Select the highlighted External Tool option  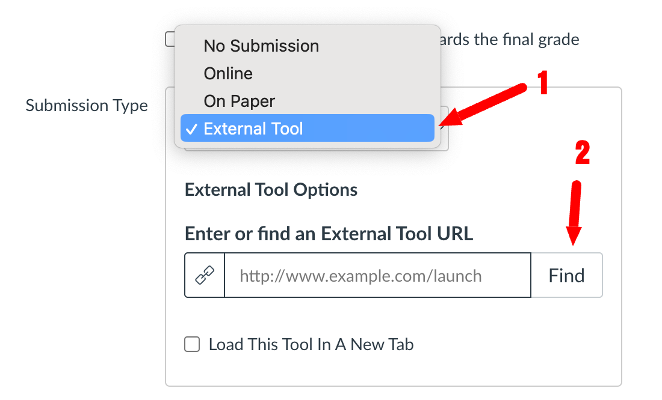(308, 128)
